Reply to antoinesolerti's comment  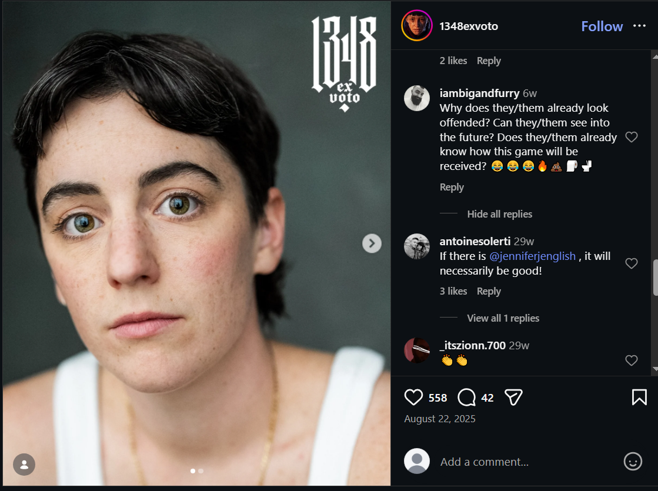coord(489,291)
